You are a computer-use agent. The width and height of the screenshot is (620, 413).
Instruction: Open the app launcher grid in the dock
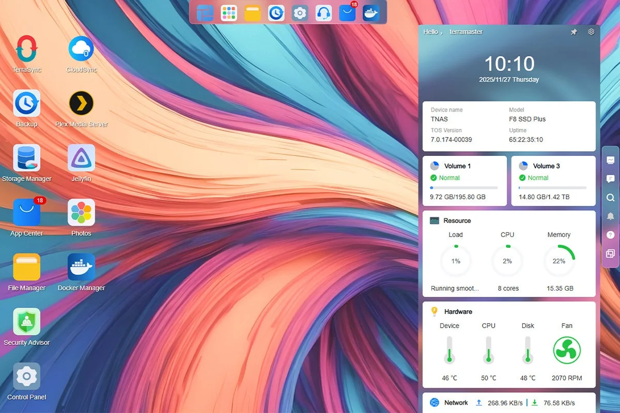coord(228,13)
